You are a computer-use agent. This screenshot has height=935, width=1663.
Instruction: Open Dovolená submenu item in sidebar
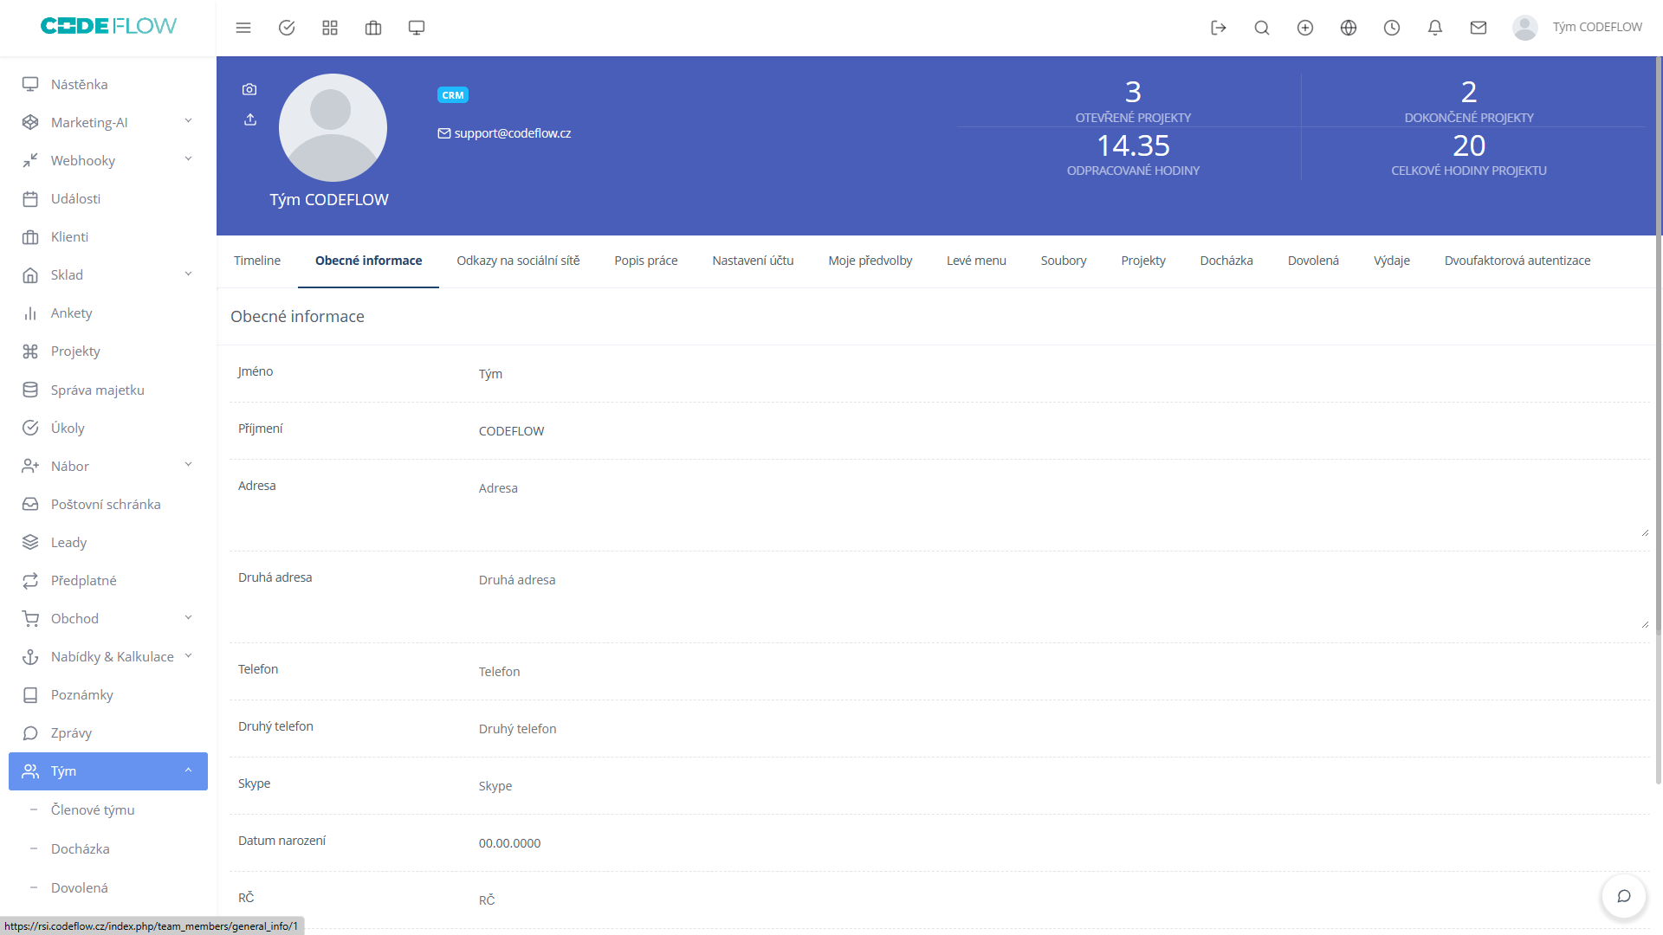click(108, 887)
